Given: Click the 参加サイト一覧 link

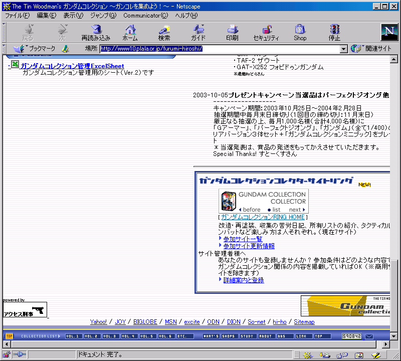Looking at the screenshot, I should (x=243, y=239).
